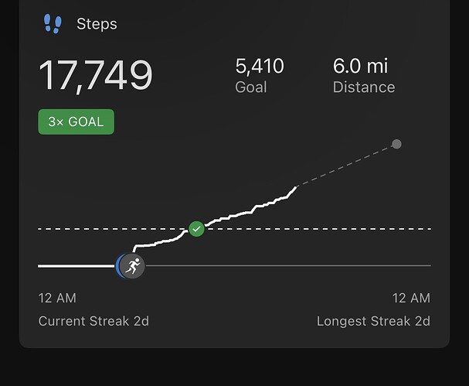Tap the blue footprints Steps icon

coord(53,24)
